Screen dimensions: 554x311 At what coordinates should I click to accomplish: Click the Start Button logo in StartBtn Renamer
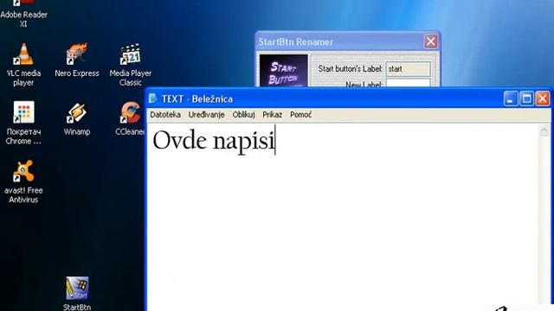[284, 71]
